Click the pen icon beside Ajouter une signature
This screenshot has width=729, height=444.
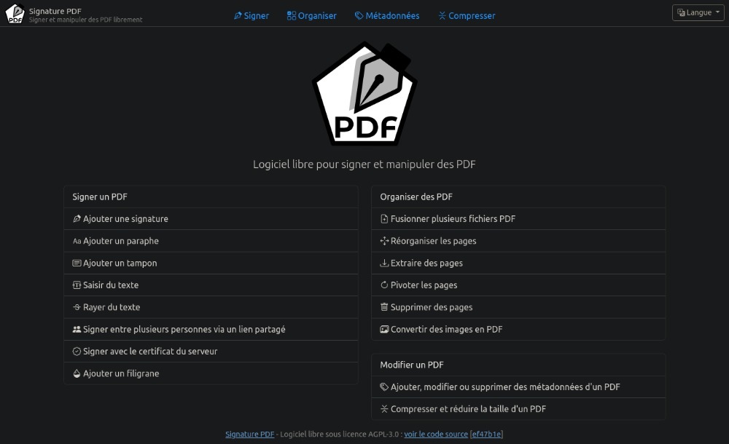tap(77, 219)
